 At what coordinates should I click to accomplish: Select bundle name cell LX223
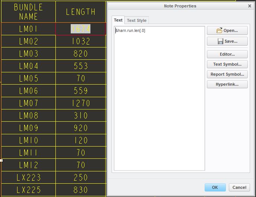click(28, 177)
